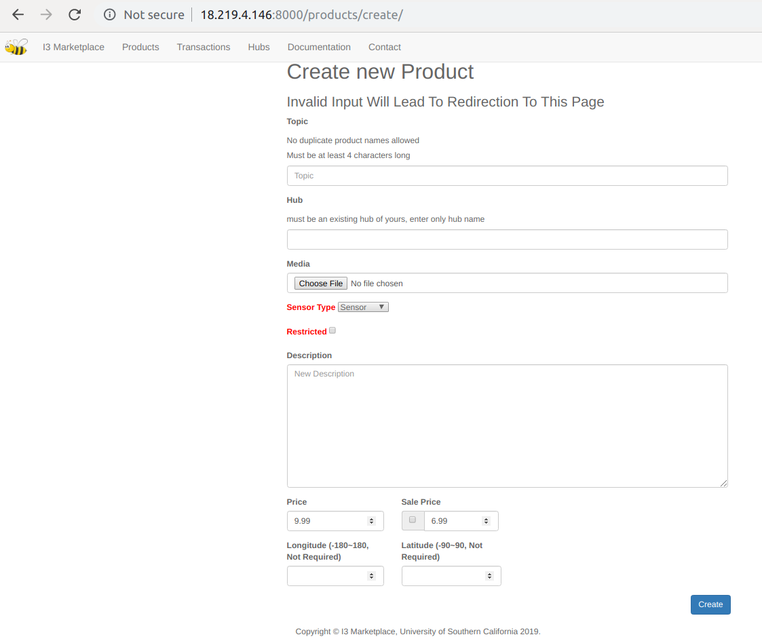Adjust the Latitude stepper arrows
Viewport: 762px width, 639px height.
(489, 576)
